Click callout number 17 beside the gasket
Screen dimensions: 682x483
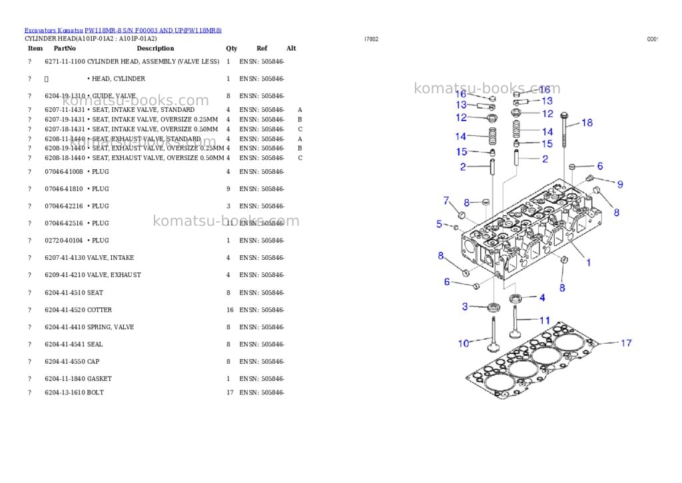coord(626,343)
